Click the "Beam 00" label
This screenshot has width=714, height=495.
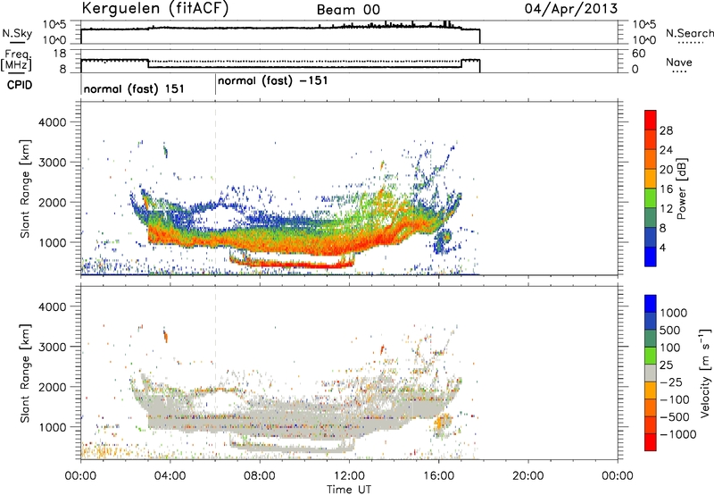coord(348,10)
